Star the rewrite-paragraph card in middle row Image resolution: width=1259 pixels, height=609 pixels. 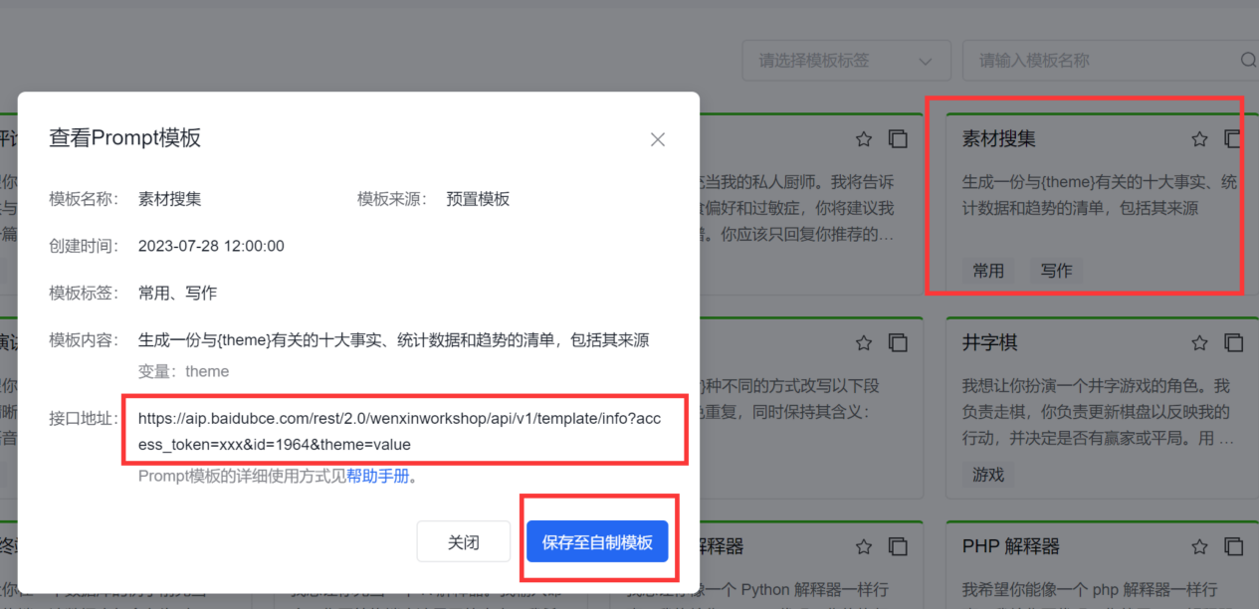[x=864, y=342]
